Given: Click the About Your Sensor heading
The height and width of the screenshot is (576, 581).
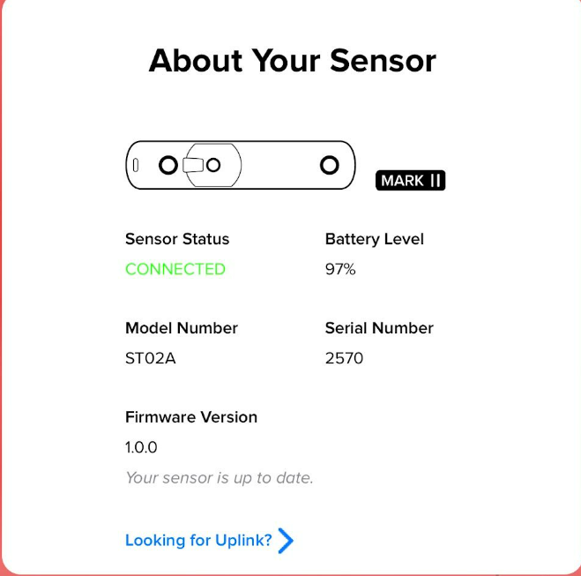Looking at the screenshot, I should tap(293, 60).
